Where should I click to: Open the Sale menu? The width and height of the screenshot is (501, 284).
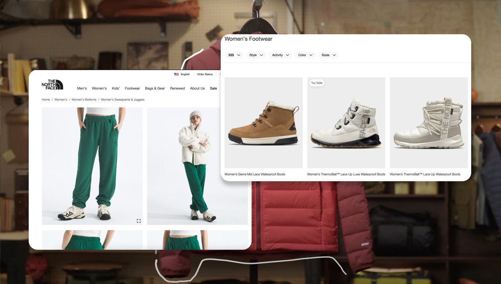tap(213, 88)
